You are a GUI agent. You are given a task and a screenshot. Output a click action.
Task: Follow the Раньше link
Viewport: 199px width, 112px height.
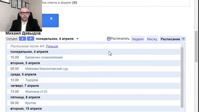pyautogui.click(x=52, y=46)
